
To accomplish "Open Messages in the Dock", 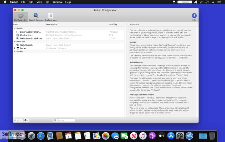I will pos(115,136).
